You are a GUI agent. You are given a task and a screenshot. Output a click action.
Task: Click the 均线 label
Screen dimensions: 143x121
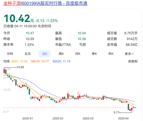pos(6,61)
